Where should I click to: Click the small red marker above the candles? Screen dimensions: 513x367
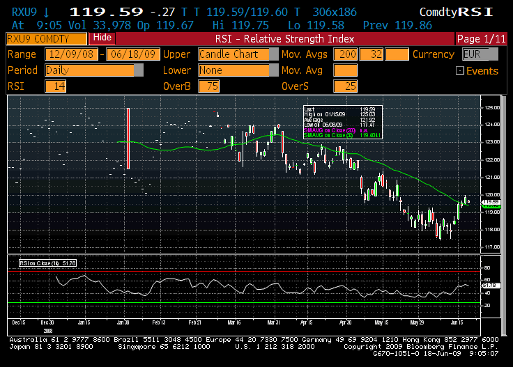pyautogui.click(x=216, y=113)
